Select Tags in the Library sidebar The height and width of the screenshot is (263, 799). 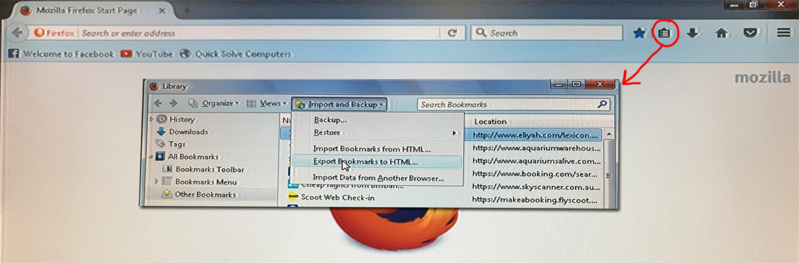click(171, 144)
